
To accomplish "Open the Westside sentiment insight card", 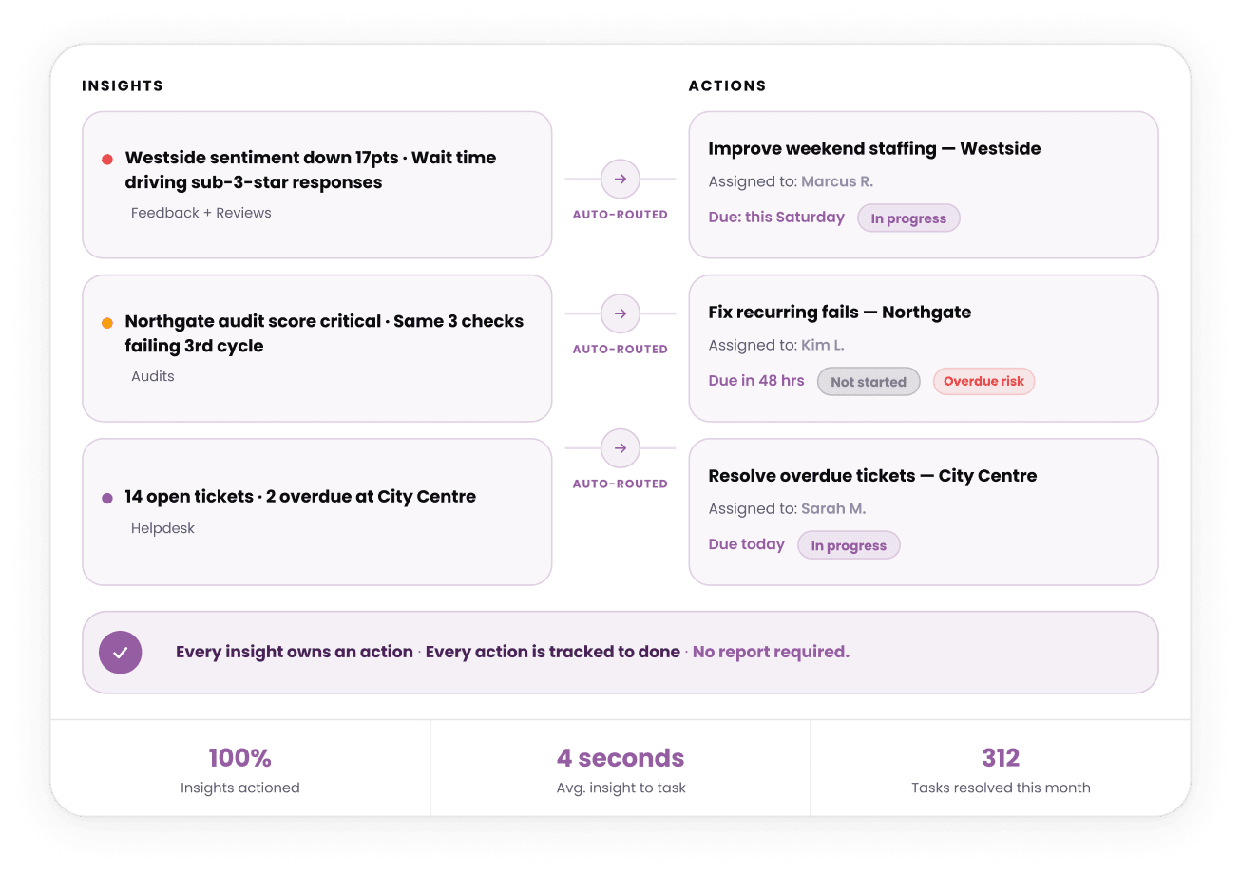I will [317, 185].
